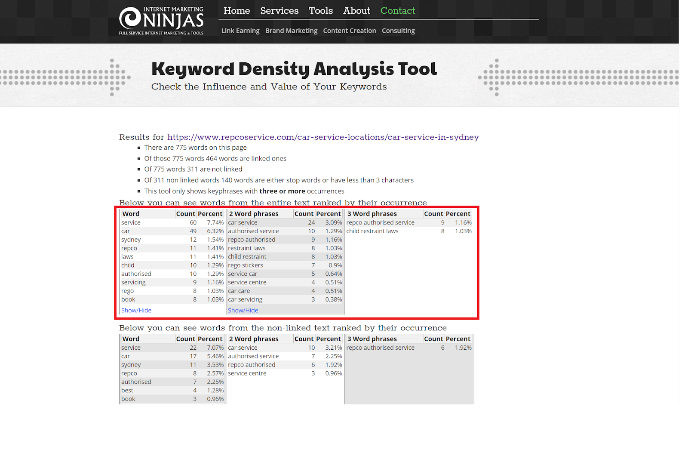Select the Link Earning submenu link

[x=240, y=31]
